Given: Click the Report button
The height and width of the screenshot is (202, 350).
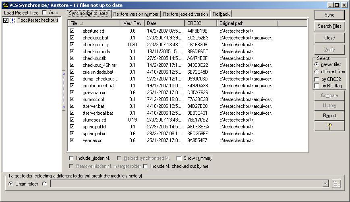Looking at the screenshot, I should click(329, 115).
